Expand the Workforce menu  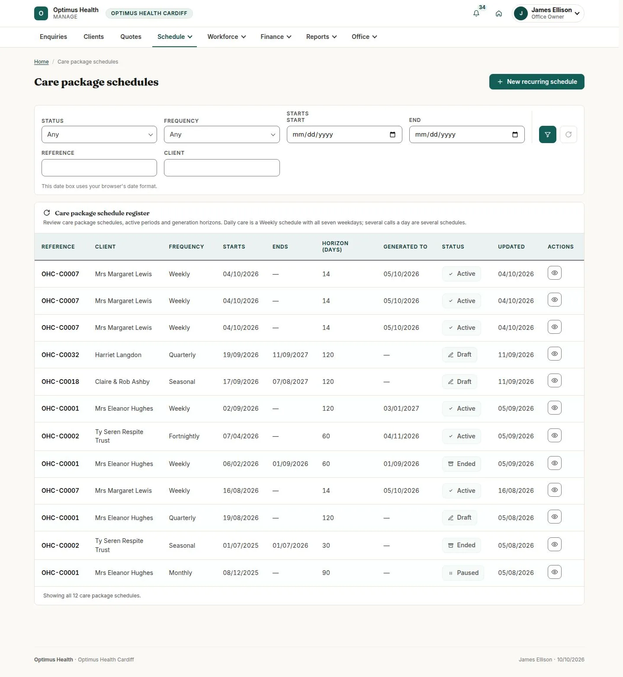(x=227, y=37)
